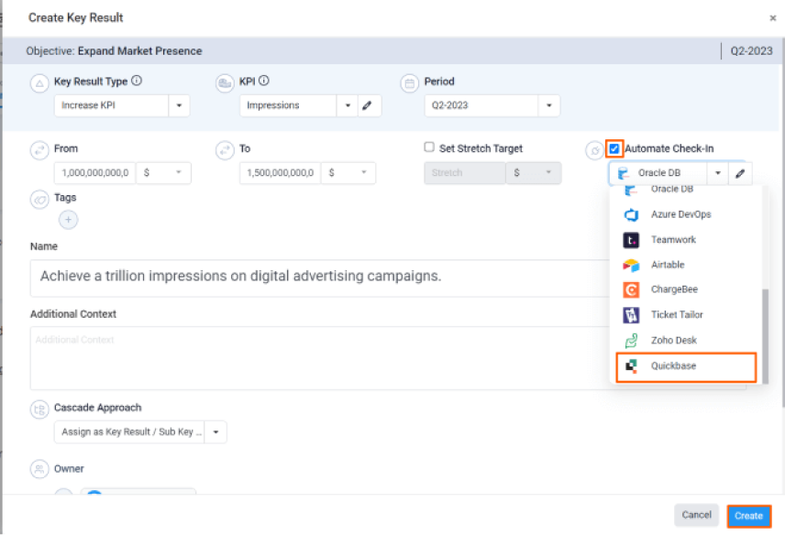This screenshot has width=785, height=535.
Task: Click the Ticket Tailor logo icon
Action: [x=631, y=315]
